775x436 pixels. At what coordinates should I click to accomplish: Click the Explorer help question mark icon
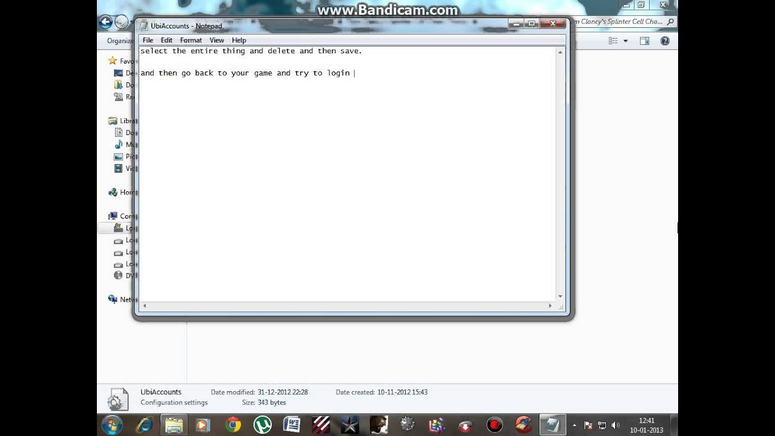[x=665, y=41]
